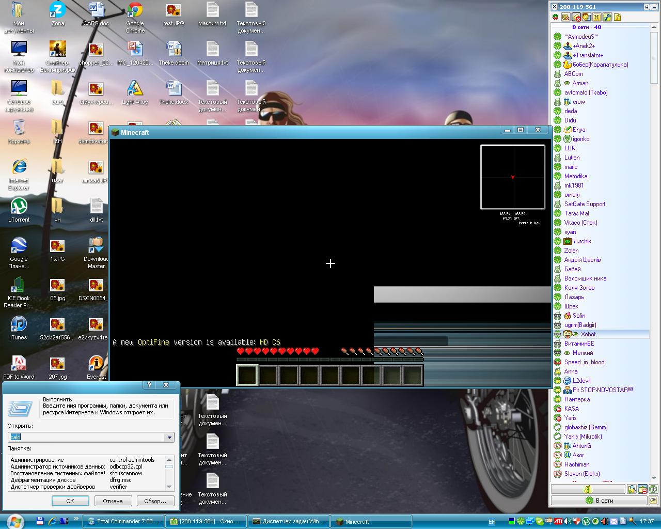Click yellow info note icon in QIP toolbar
661x529 pixels.
[x=617, y=17]
